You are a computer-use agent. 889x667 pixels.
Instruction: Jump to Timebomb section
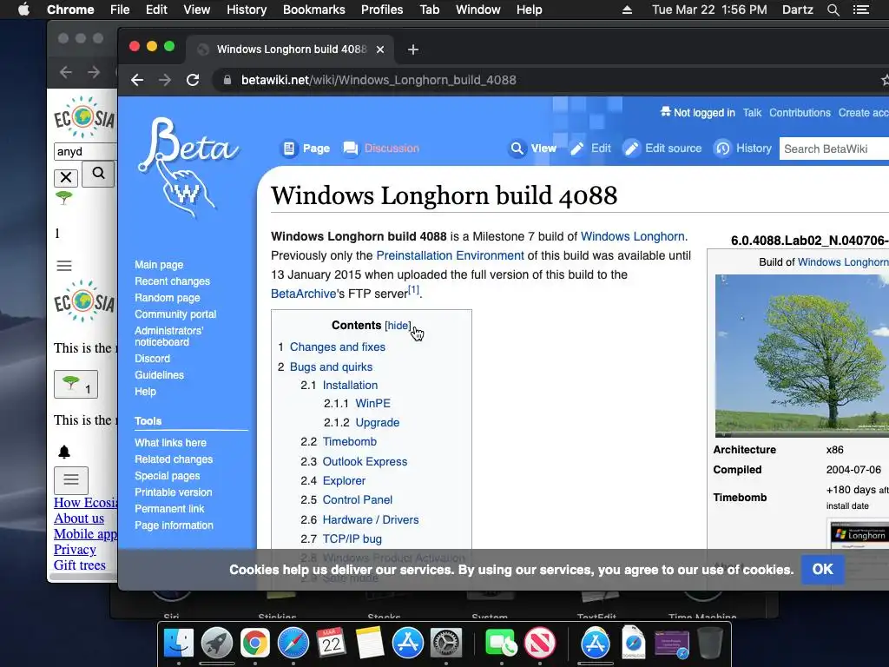349,442
